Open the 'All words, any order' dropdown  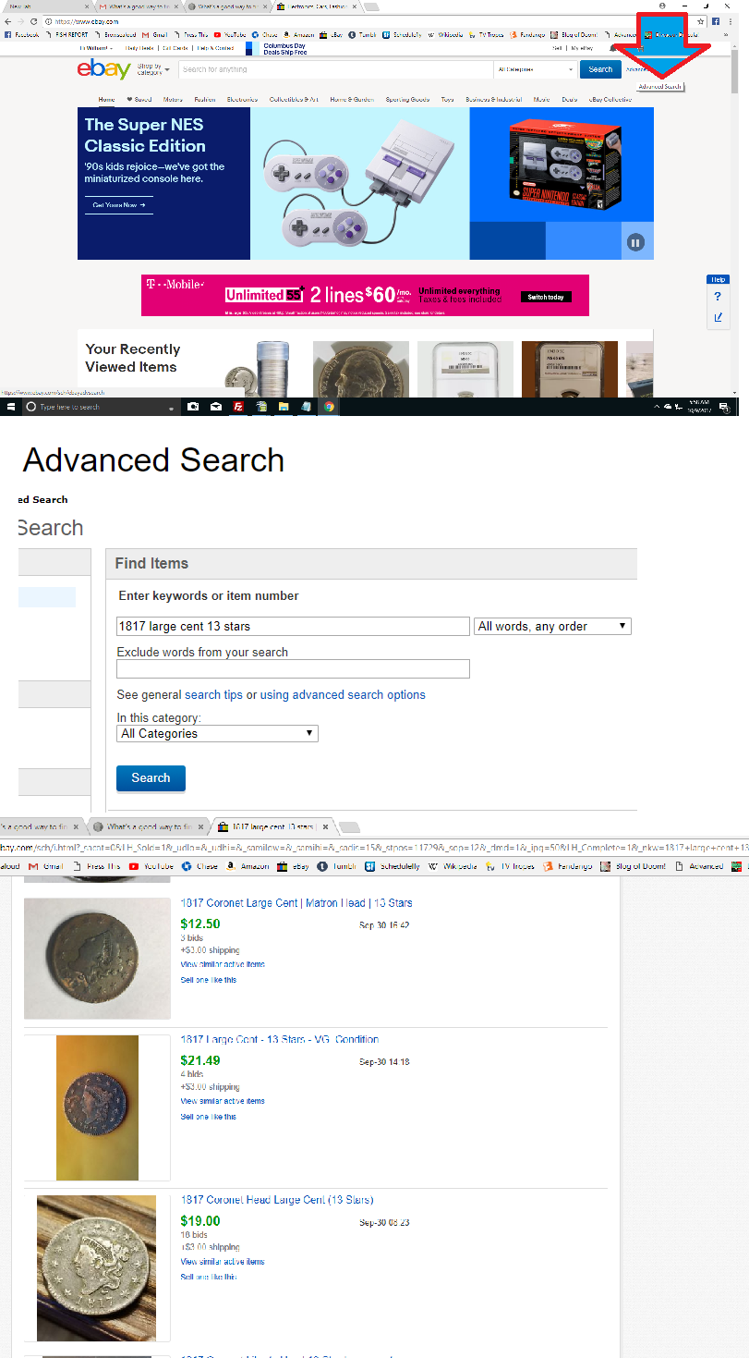[x=552, y=626]
